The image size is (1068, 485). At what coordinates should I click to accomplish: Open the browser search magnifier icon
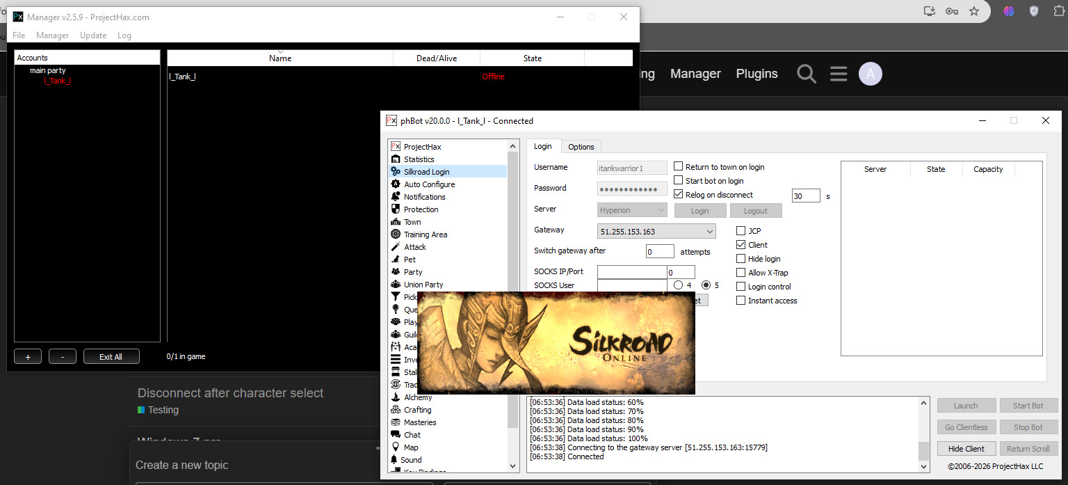pos(807,74)
